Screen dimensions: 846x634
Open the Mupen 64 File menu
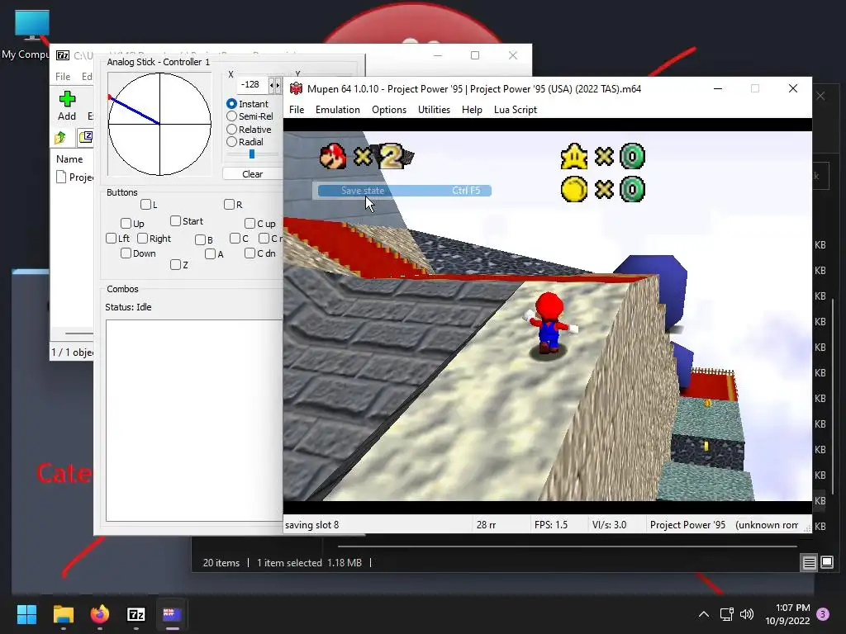(297, 110)
